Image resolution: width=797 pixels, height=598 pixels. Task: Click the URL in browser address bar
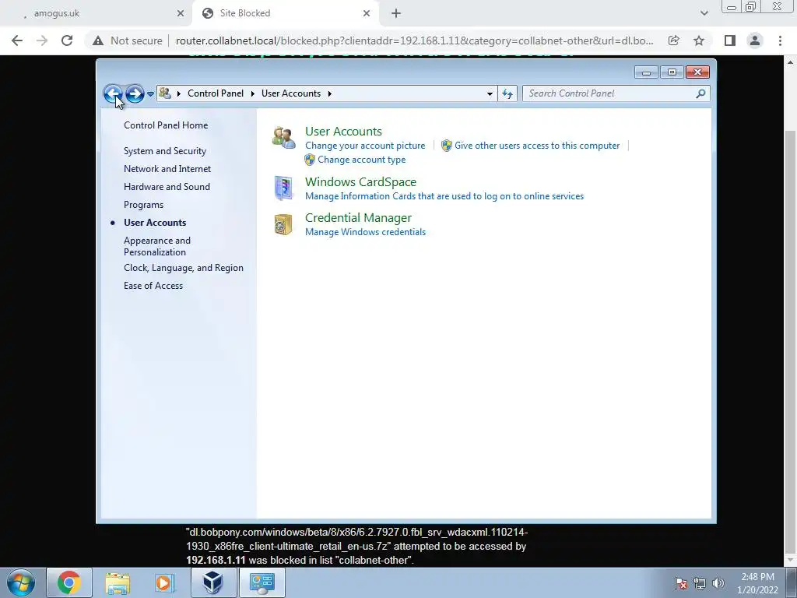point(414,40)
